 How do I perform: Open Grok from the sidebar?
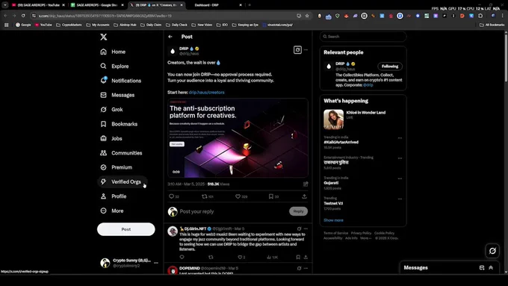click(x=111, y=110)
